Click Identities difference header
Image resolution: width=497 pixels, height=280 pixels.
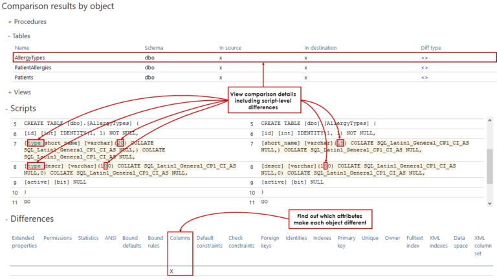[296, 238]
